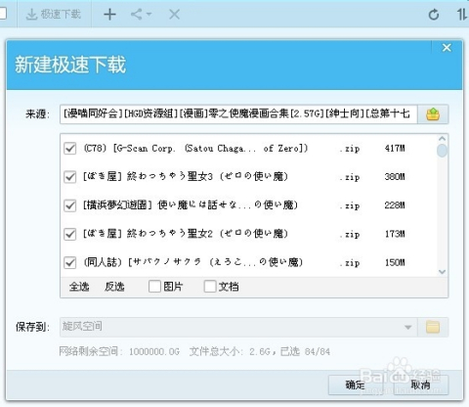Screen dimensions: 469x407
Task: Click the 417M size value
Action: tap(395, 149)
